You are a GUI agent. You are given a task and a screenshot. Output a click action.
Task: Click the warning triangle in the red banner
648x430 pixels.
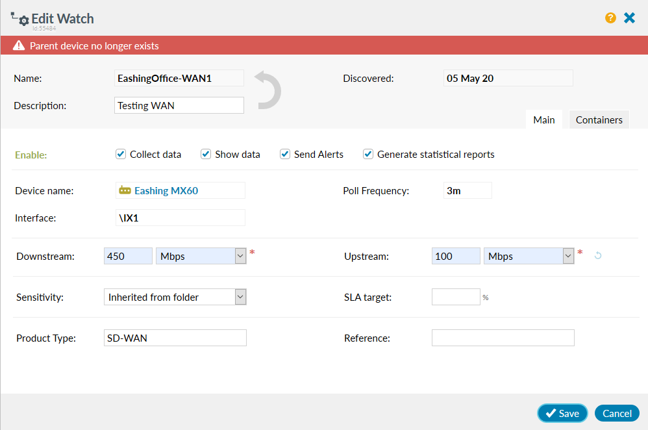click(18, 45)
